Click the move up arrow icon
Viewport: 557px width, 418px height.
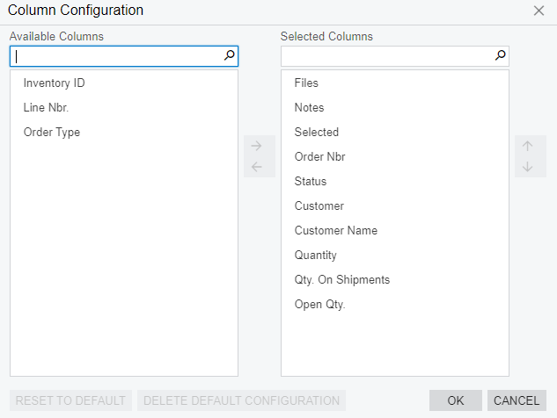(x=527, y=146)
